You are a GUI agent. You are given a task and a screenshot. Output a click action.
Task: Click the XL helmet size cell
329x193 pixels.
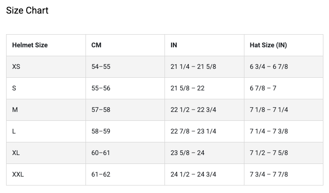[16, 153]
